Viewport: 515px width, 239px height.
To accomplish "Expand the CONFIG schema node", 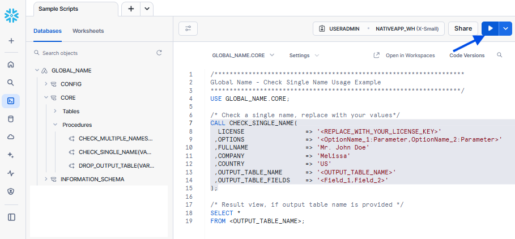I will tap(46, 84).
